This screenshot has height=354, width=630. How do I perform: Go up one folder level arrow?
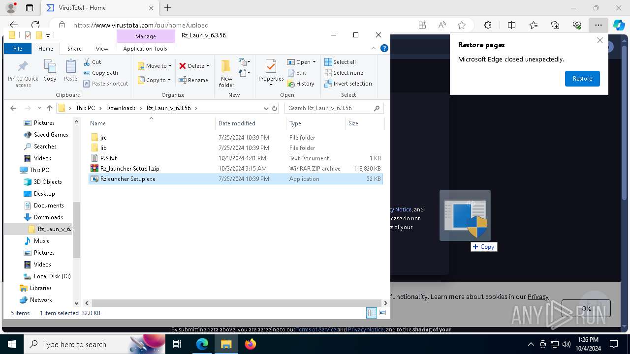tap(49, 108)
